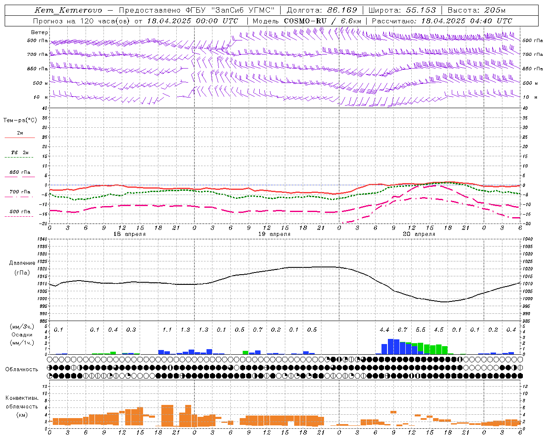545x436 pixels.
Task: Click the 0.7 precipitation total value
Action: click(x=258, y=330)
